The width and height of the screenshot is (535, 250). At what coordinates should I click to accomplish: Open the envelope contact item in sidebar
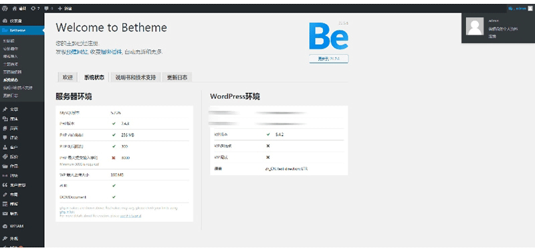point(22,213)
